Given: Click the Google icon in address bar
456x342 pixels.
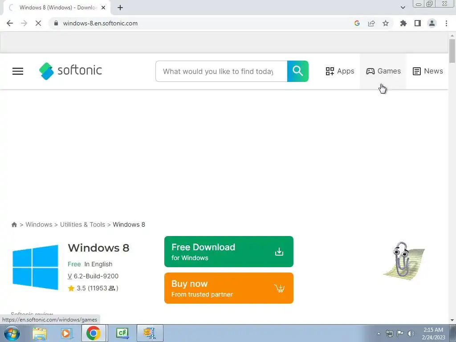Looking at the screenshot, I should (357, 23).
